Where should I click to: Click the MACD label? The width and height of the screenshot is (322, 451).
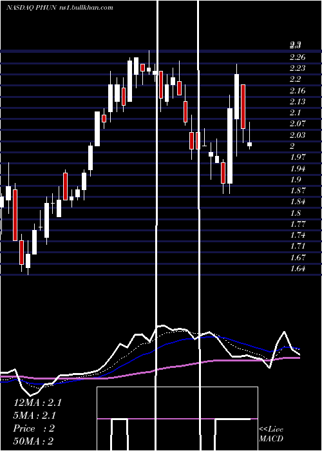(x=271, y=439)
